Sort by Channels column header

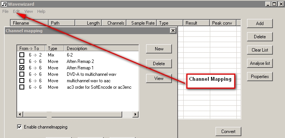tap(114, 23)
